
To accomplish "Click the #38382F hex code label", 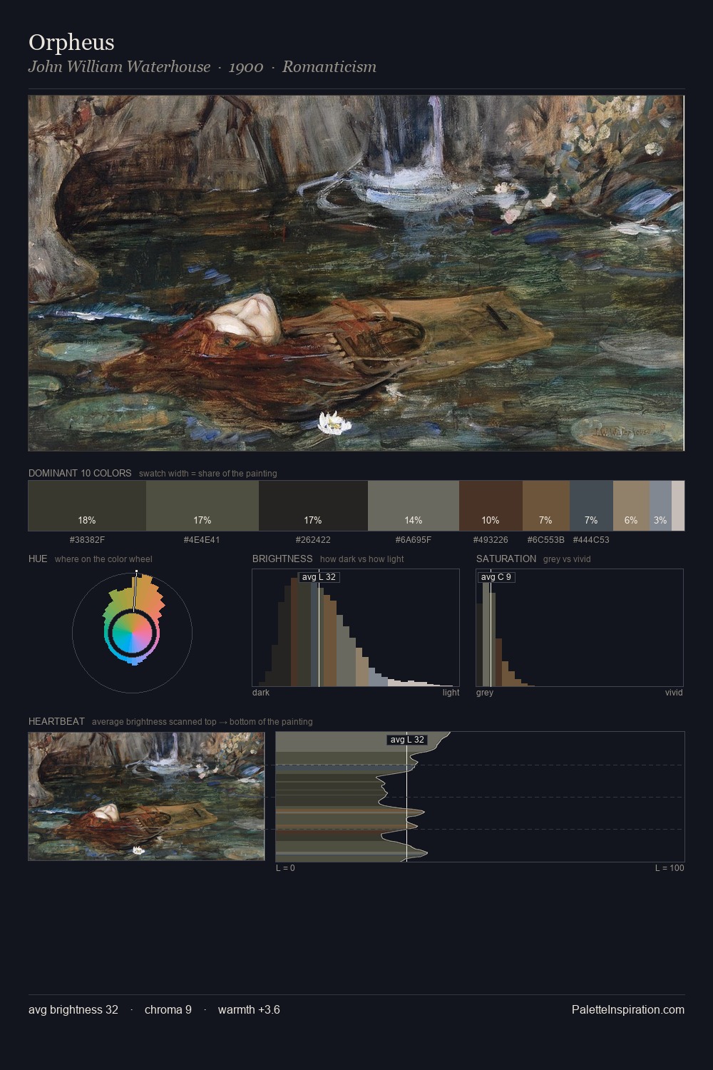I will coord(87,540).
